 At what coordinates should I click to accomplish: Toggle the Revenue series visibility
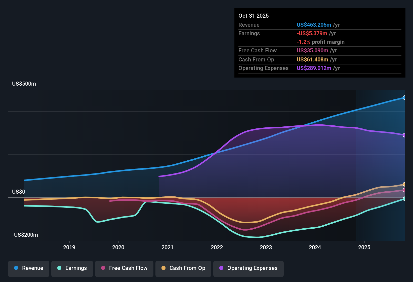[28, 268]
